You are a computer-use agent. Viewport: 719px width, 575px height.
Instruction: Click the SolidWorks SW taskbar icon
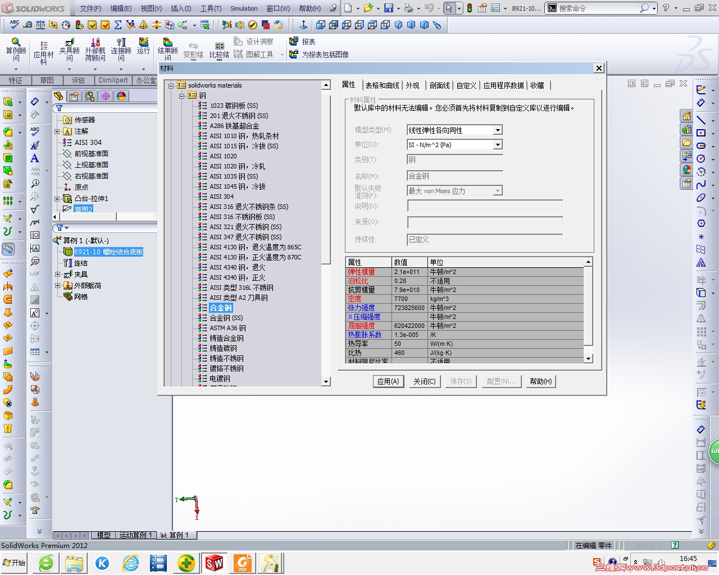click(214, 563)
